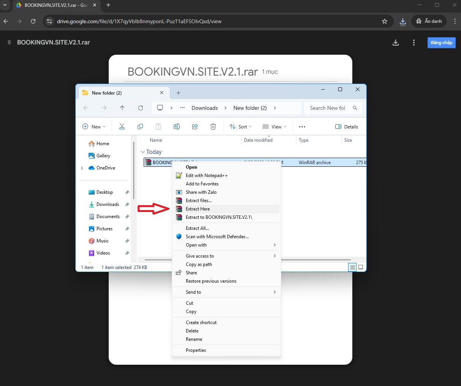Open Drive's more actions vertical dots
The image size is (461, 386).
click(414, 43)
